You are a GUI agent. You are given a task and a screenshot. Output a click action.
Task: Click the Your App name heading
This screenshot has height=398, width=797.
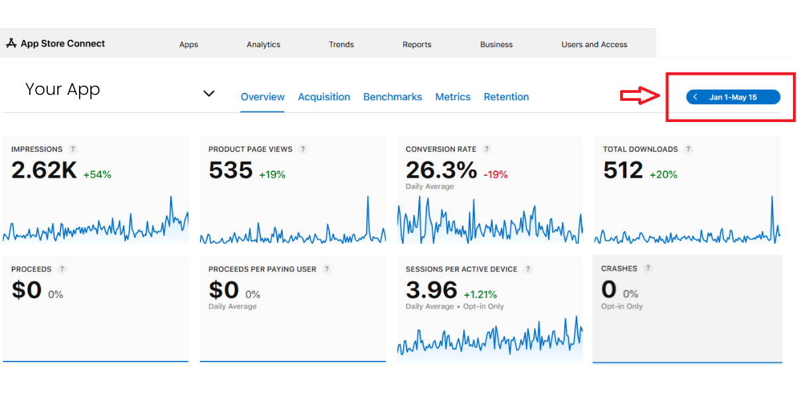pos(62,90)
